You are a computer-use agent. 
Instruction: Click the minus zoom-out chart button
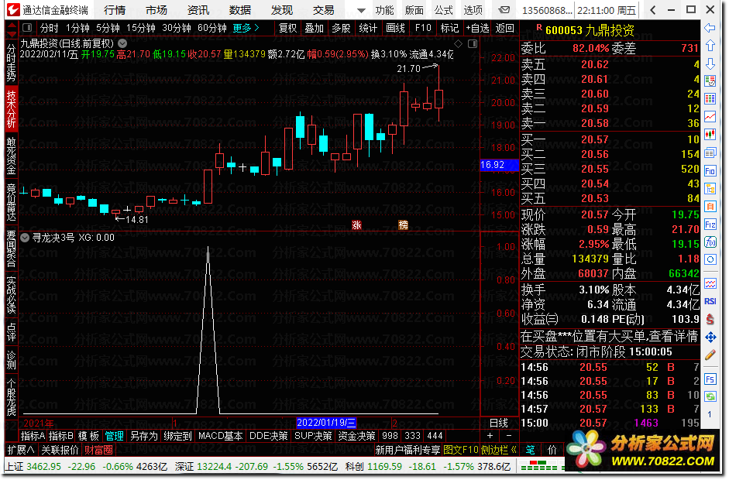(508, 435)
